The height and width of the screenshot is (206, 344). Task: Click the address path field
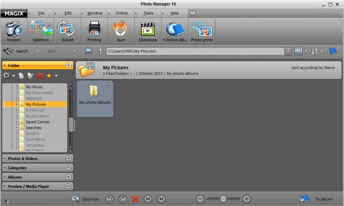[195, 51]
